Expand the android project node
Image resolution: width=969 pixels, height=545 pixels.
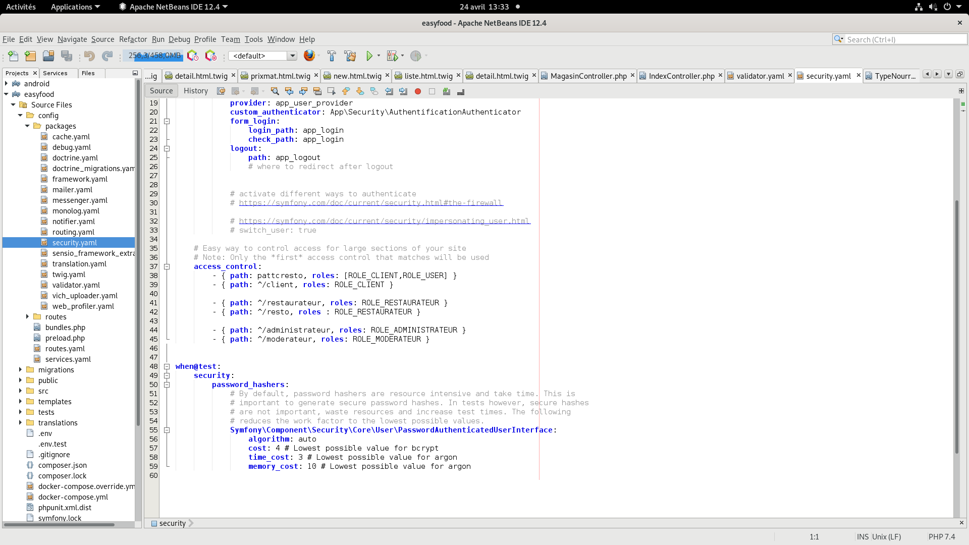[6, 84]
